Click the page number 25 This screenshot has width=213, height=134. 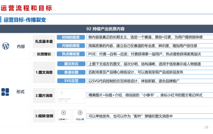pos(206,127)
